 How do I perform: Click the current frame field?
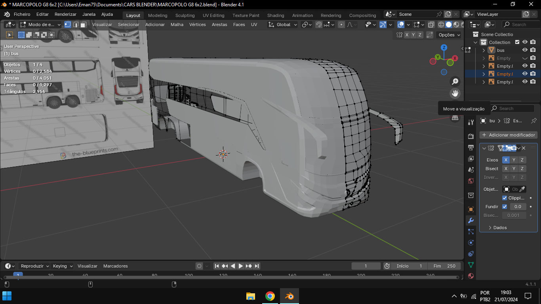[x=366, y=266]
